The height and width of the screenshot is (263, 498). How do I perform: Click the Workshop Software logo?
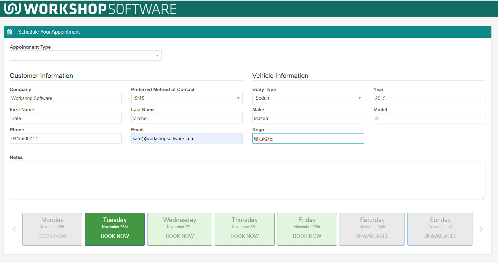[x=90, y=9]
